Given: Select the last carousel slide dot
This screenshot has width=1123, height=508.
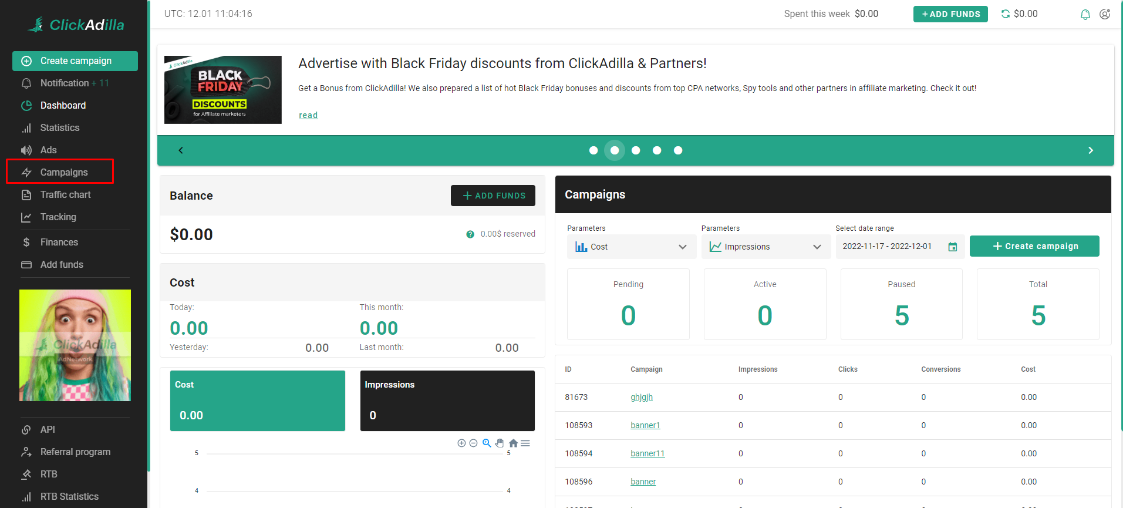Looking at the screenshot, I should point(678,150).
